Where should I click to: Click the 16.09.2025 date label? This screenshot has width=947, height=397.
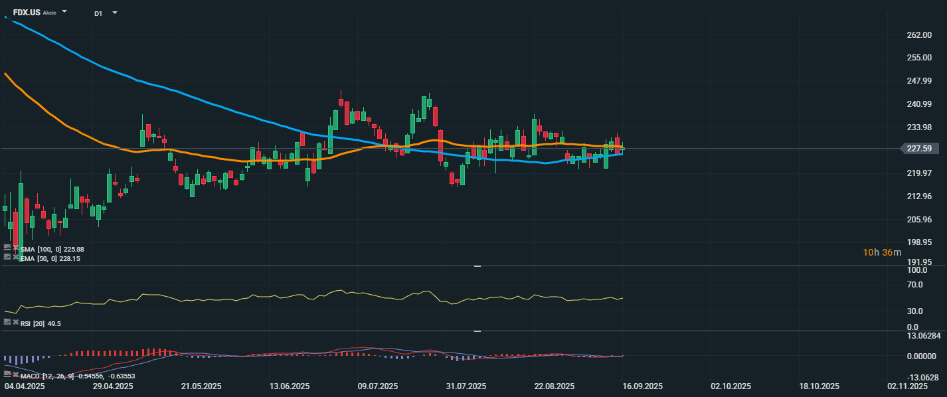tap(642, 386)
